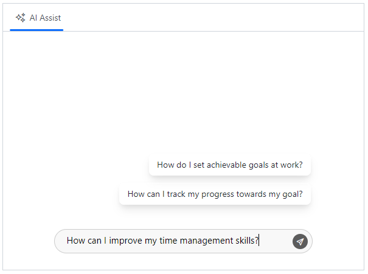Viewport: 368px width, 274px height.
Task: Submit the time management question with send
Action: [300, 241]
